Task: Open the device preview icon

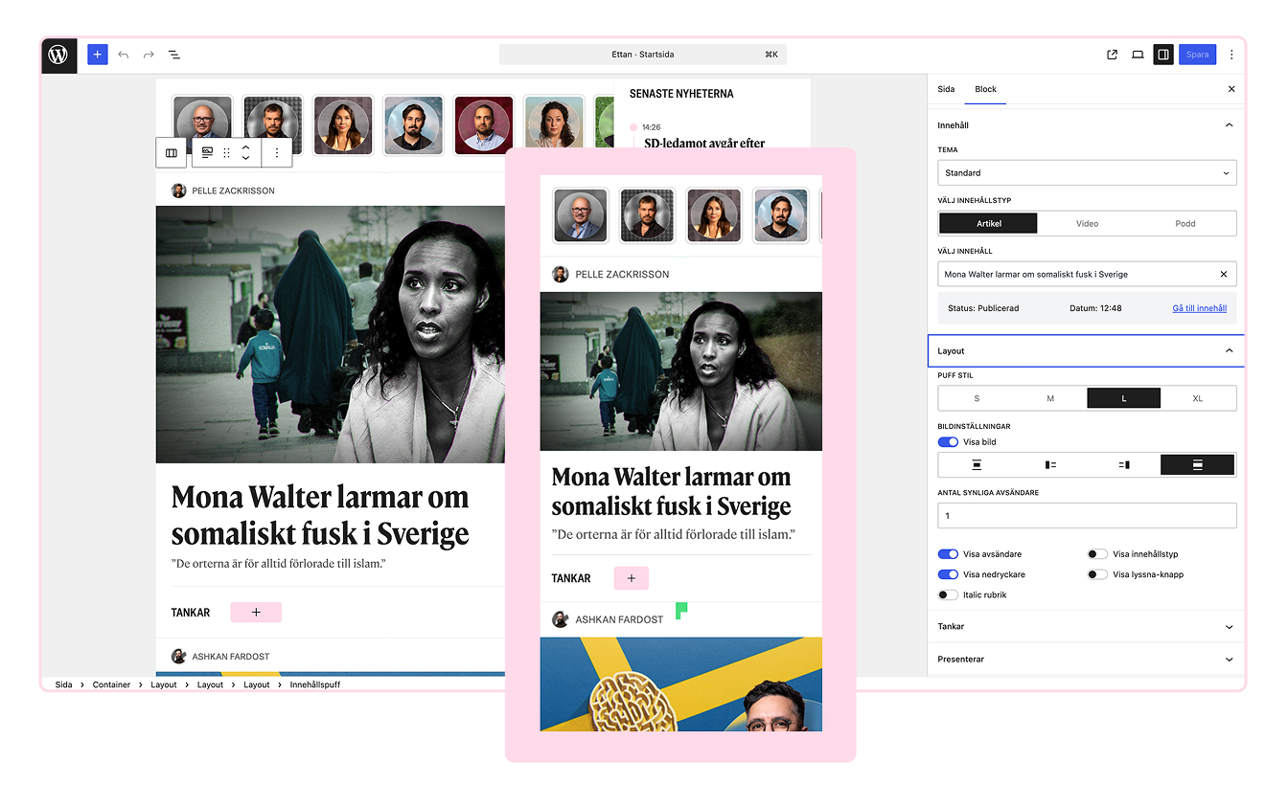Action: pos(1138,55)
